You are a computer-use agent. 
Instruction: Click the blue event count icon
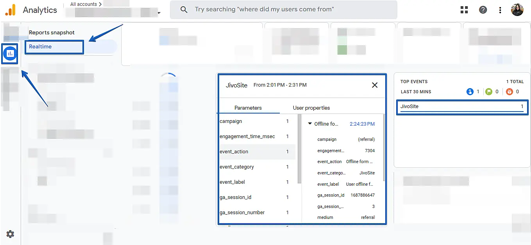click(x=470, y=92)
